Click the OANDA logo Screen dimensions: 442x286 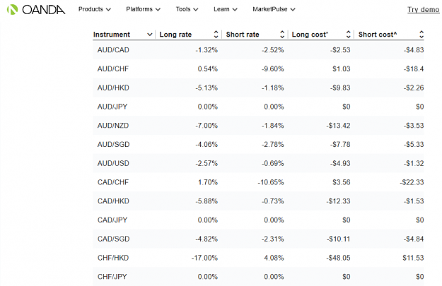(x=36, y=10)
